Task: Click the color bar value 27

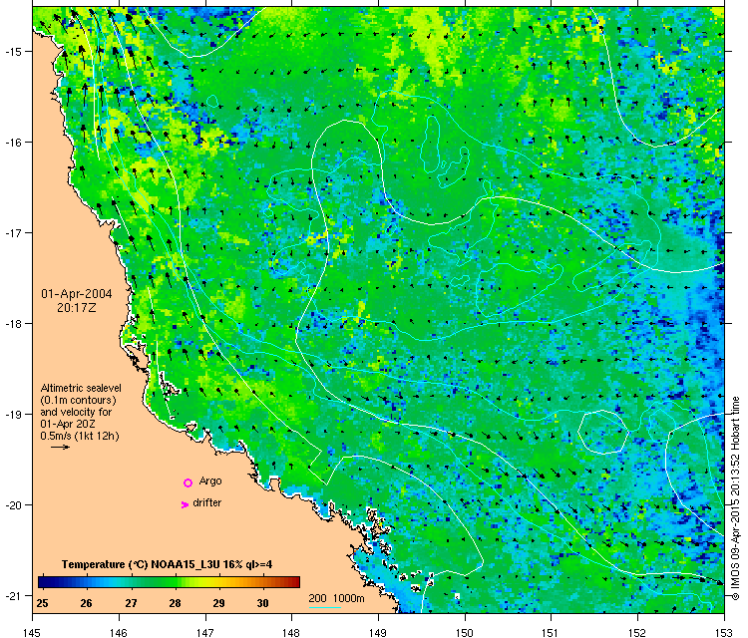Action: [131, 603]
